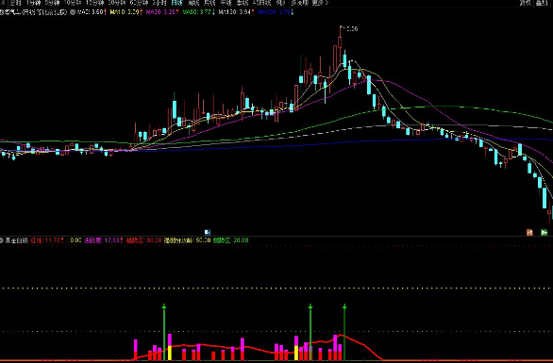
Task: Click the third green arrow signal marker
Action: click(x=344, y=307)
